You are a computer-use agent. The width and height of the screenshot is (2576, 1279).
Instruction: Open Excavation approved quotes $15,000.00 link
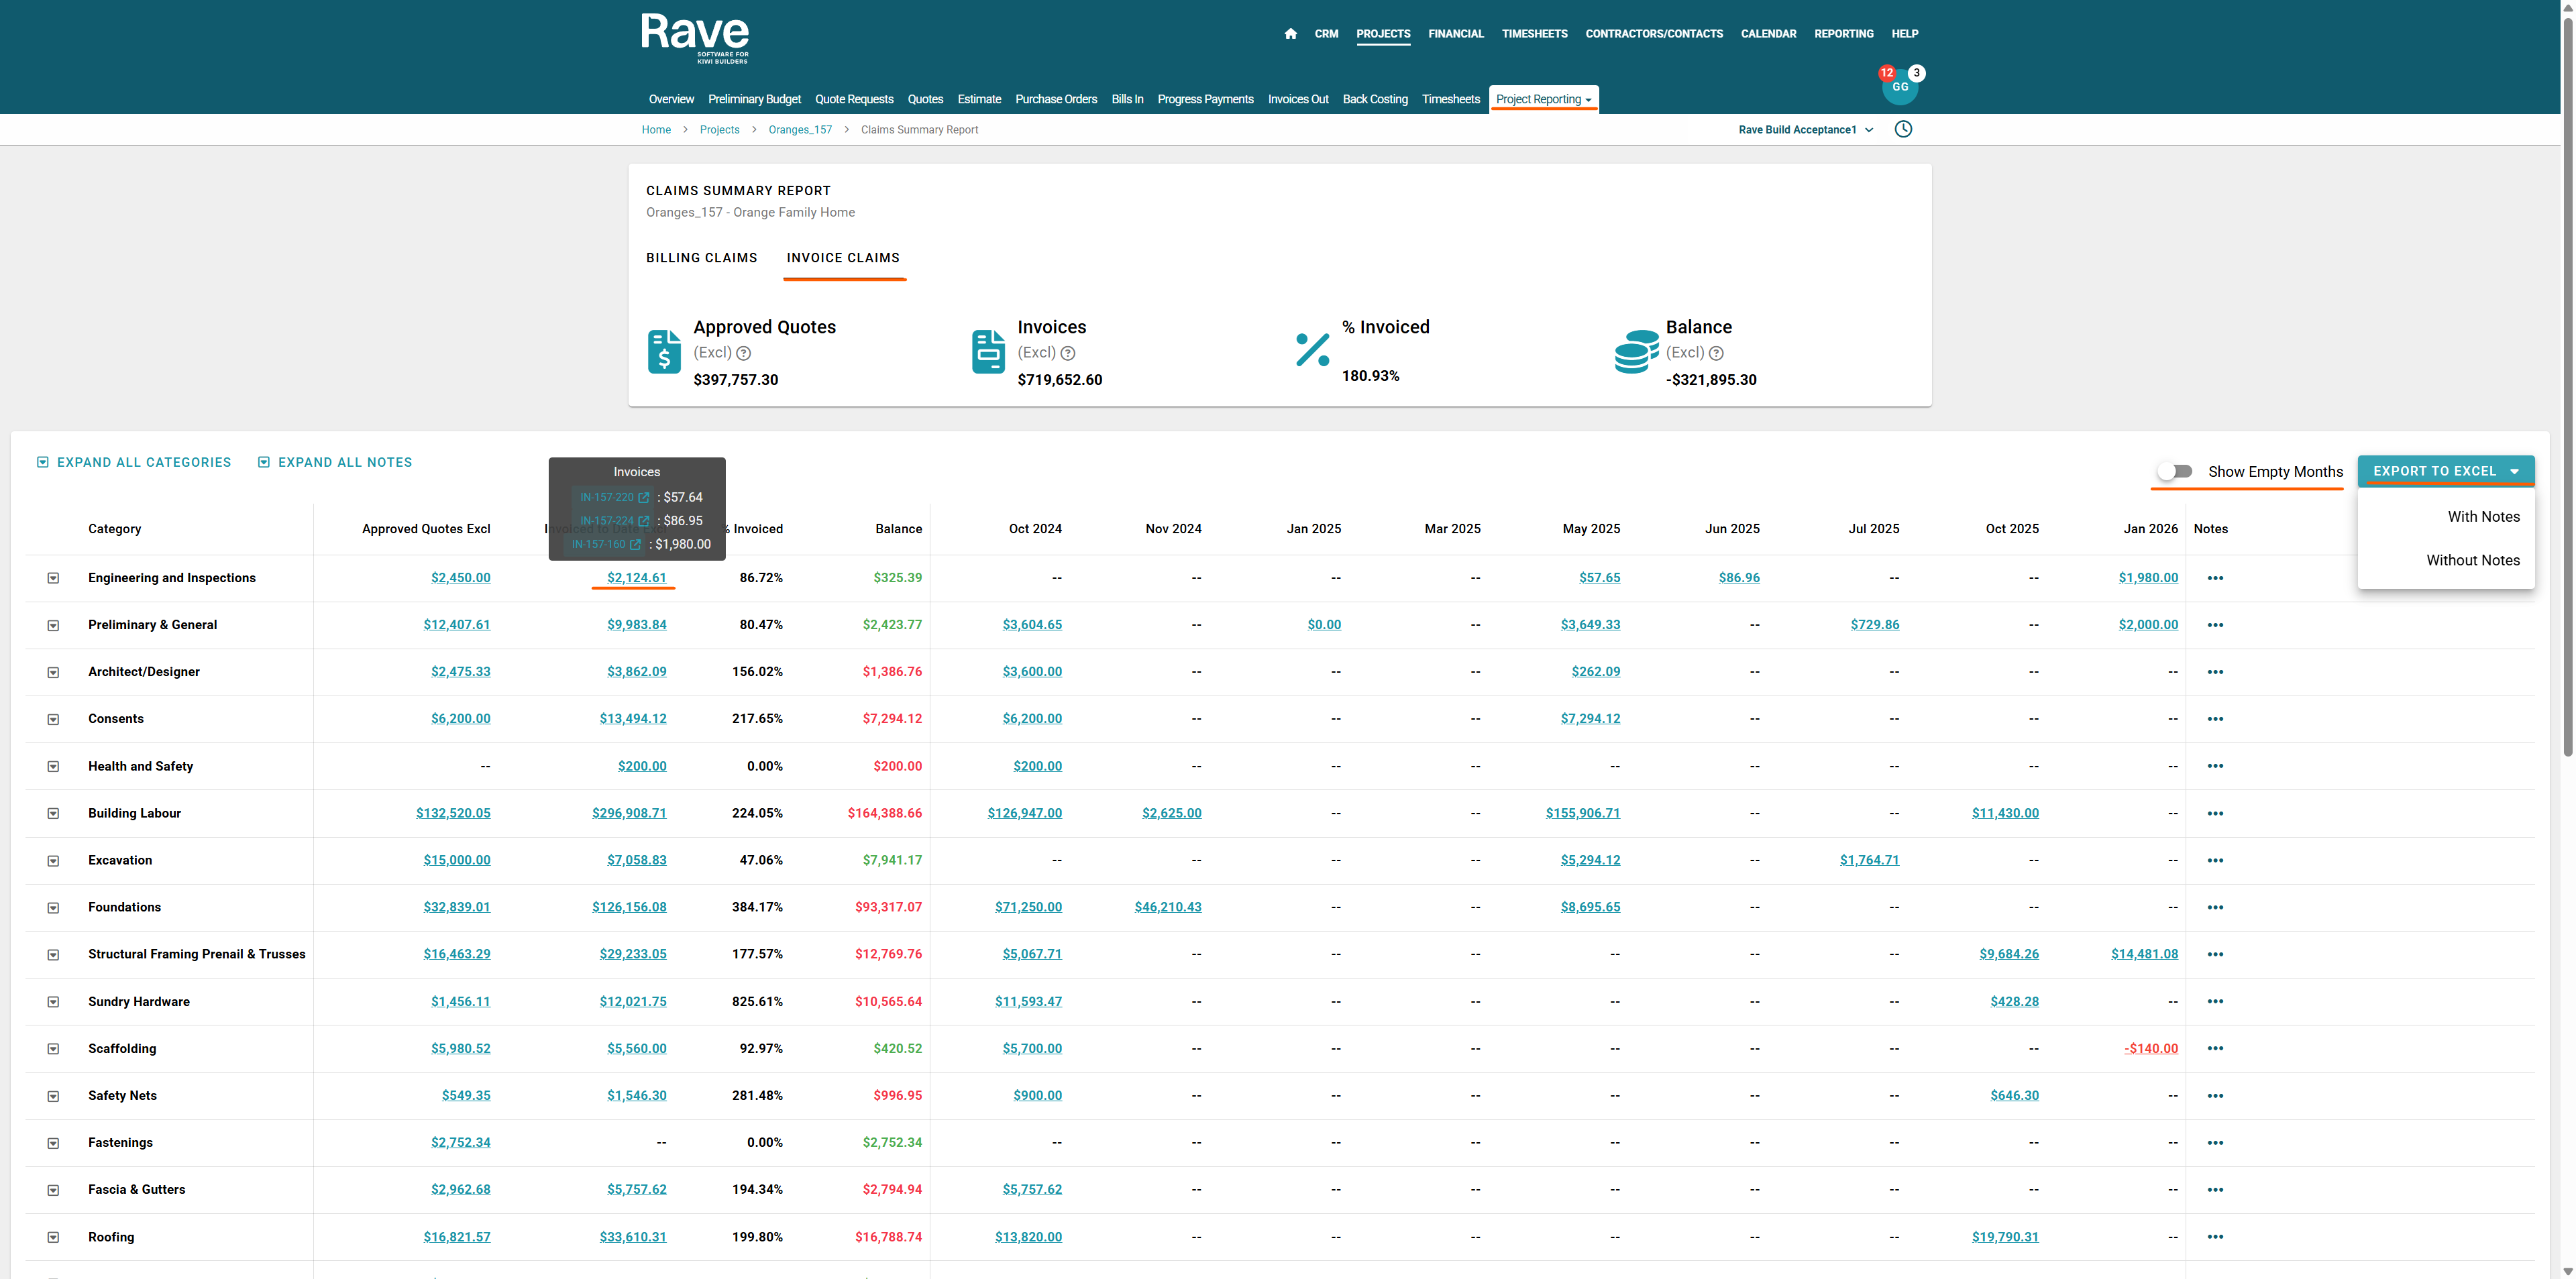456,860
